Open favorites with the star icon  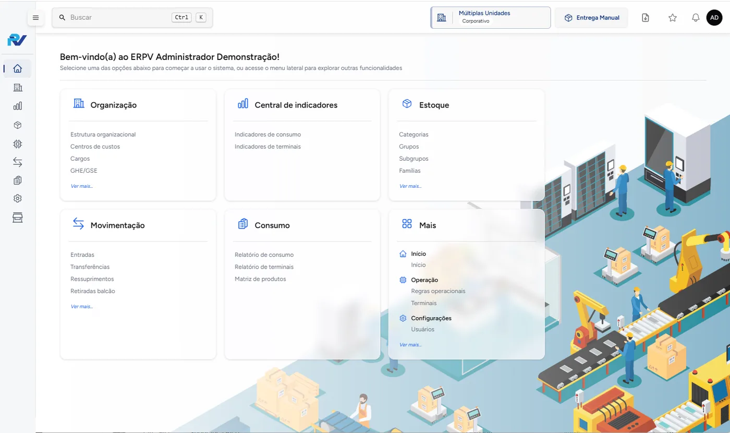[673, 18]
